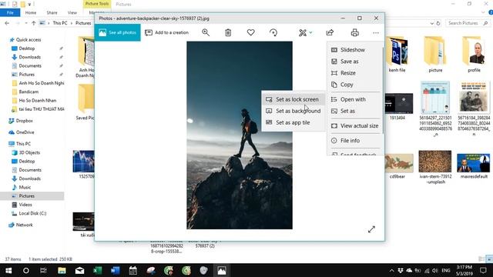Open the Windows Start button
This screenshot has height=277, width=493.
click(8, 270)
